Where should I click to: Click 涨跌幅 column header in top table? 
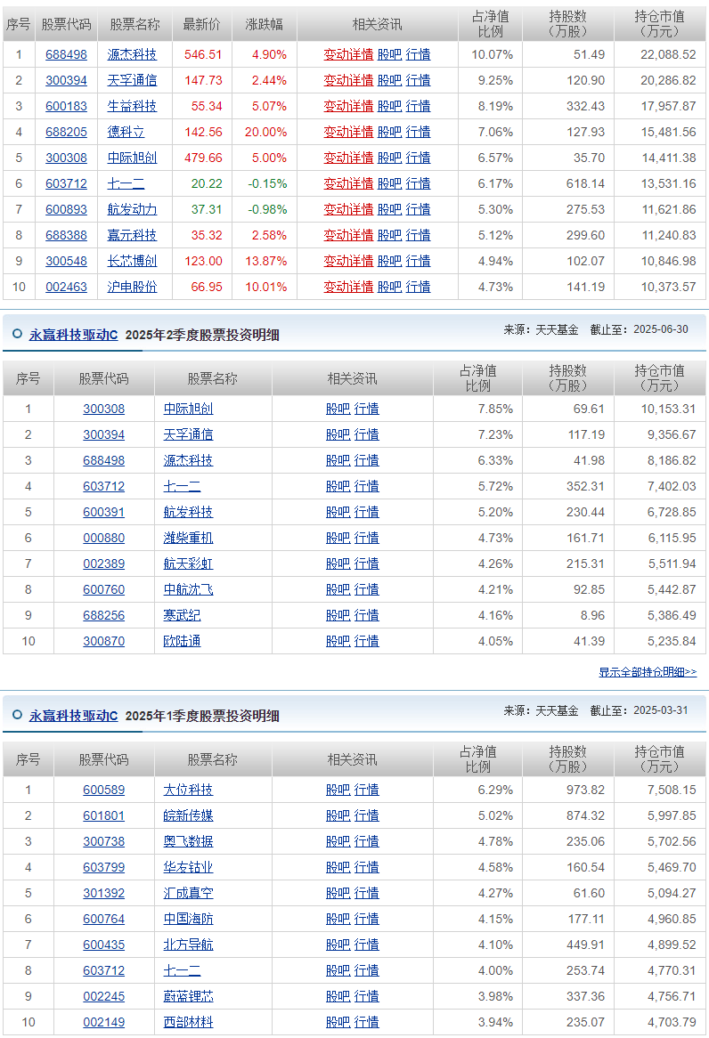click(x=265, y=25)
